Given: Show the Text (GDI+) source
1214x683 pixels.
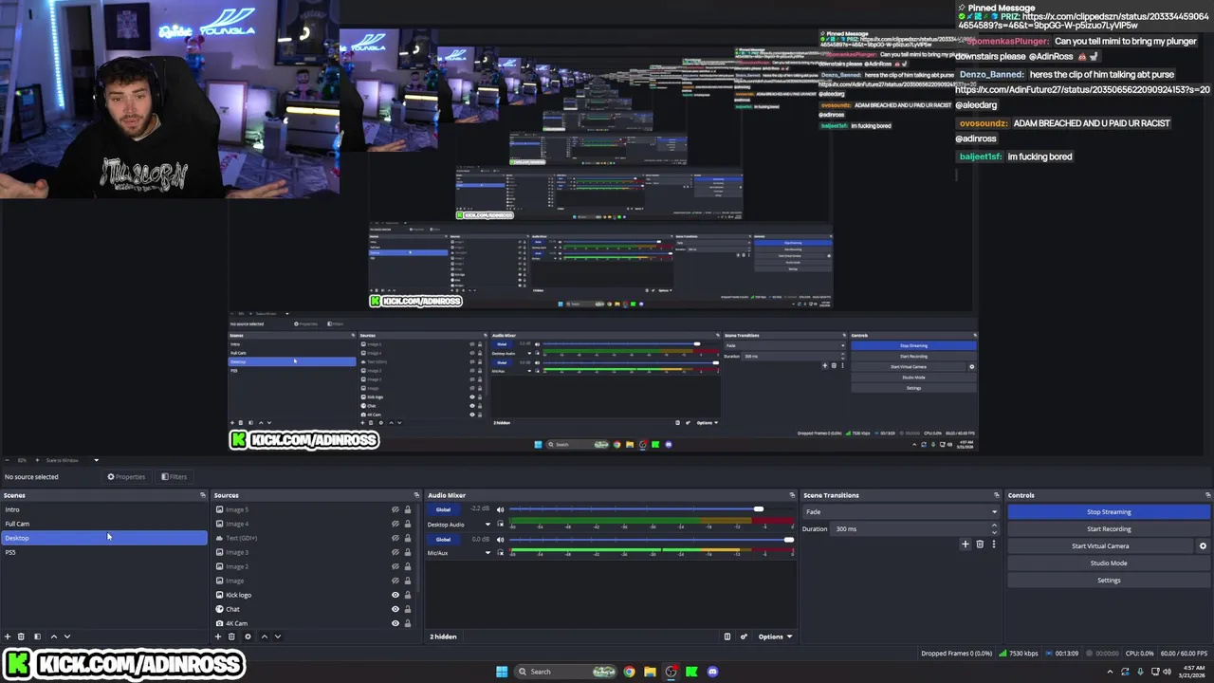Looking at the screenshot, I should (395, 538).
